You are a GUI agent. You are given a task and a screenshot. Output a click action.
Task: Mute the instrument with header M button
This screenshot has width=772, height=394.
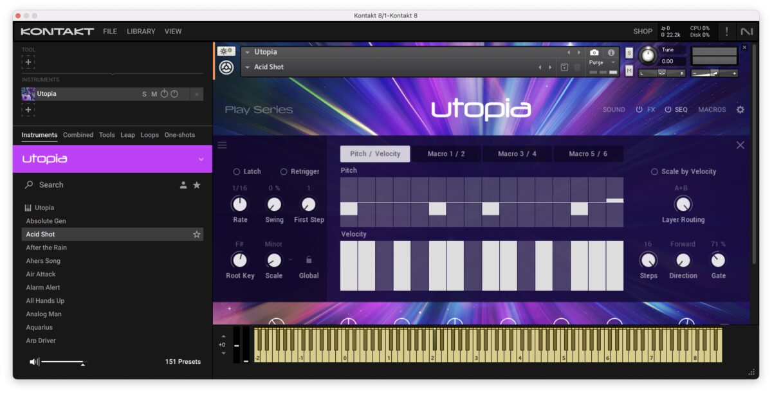click(629, 71)
